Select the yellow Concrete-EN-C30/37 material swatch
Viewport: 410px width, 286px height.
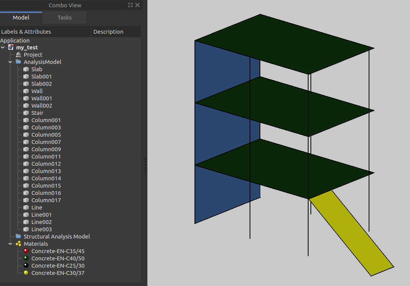[26, 273]
